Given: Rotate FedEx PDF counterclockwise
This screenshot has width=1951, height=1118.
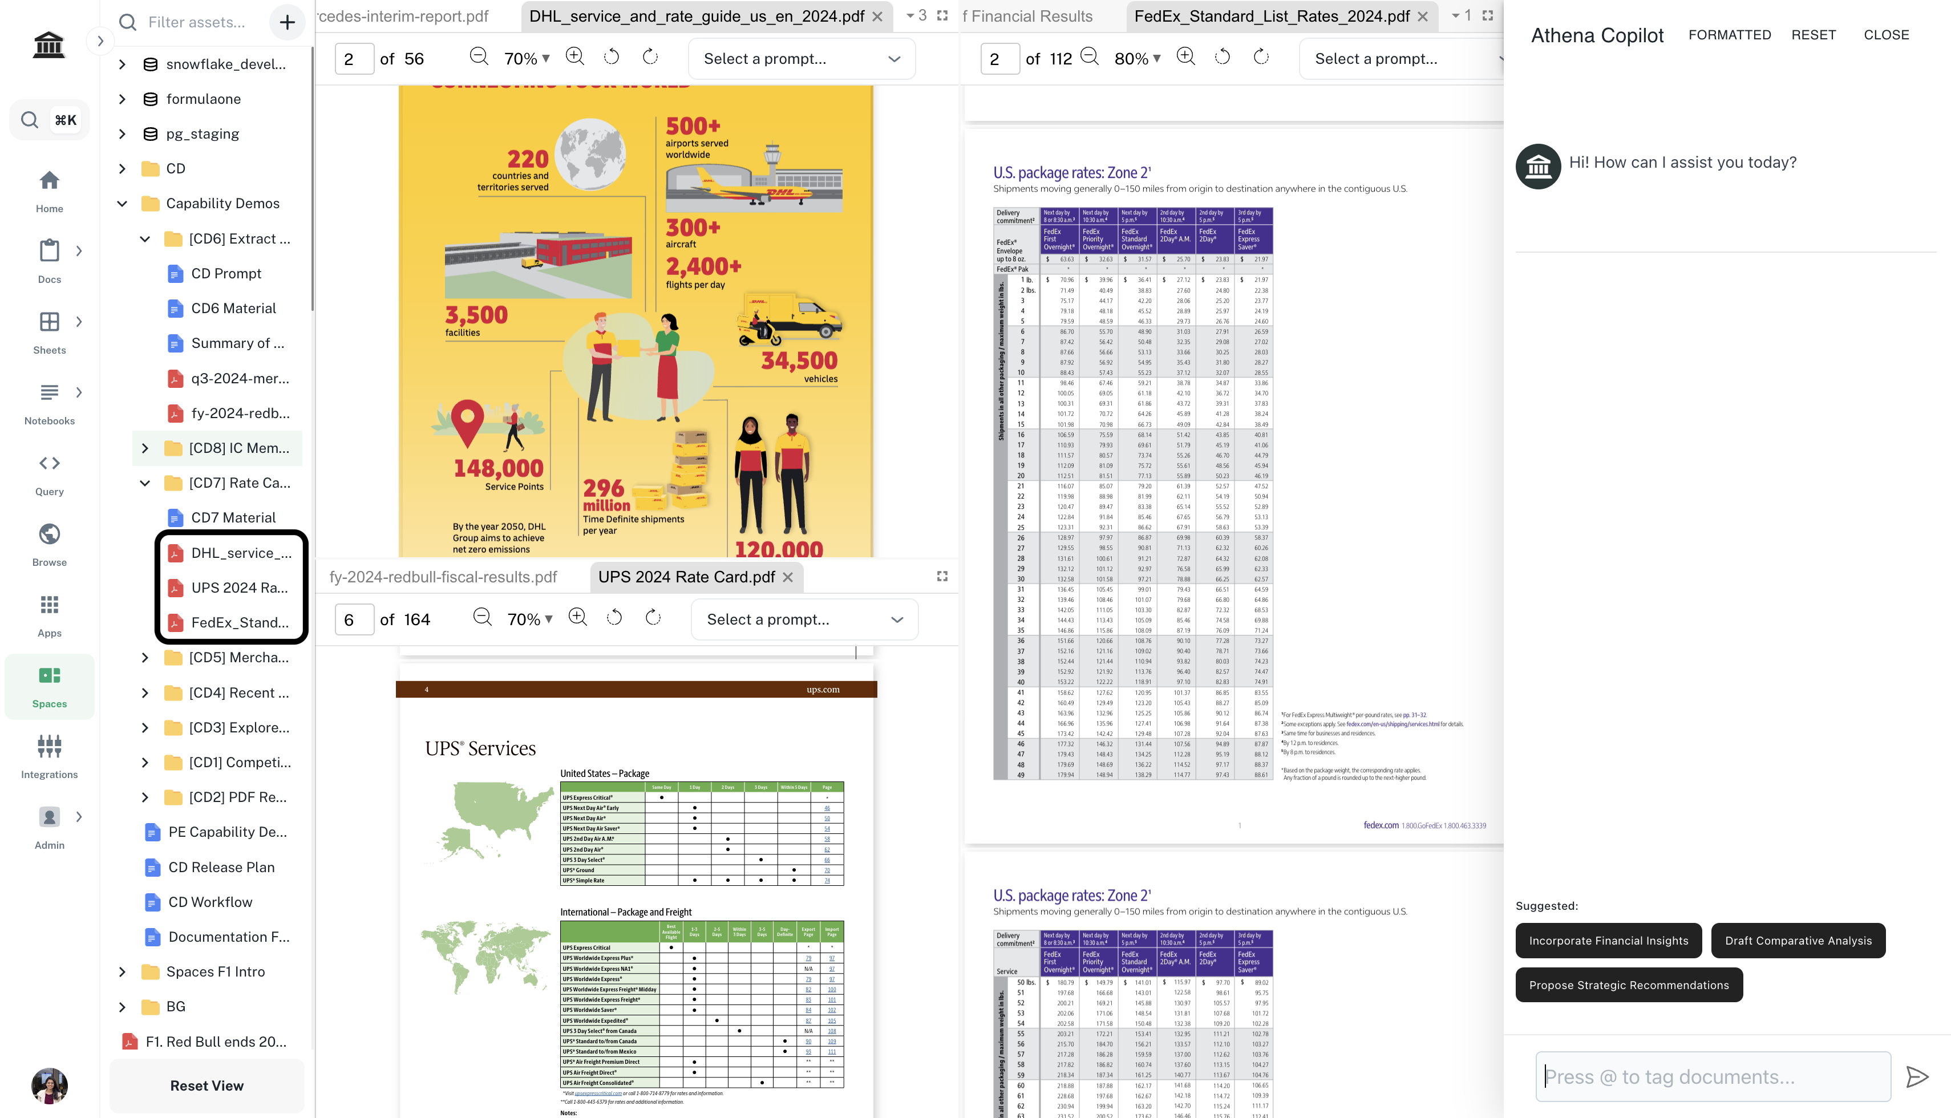Looking at the screenshot, I should tap(1223, 58).
